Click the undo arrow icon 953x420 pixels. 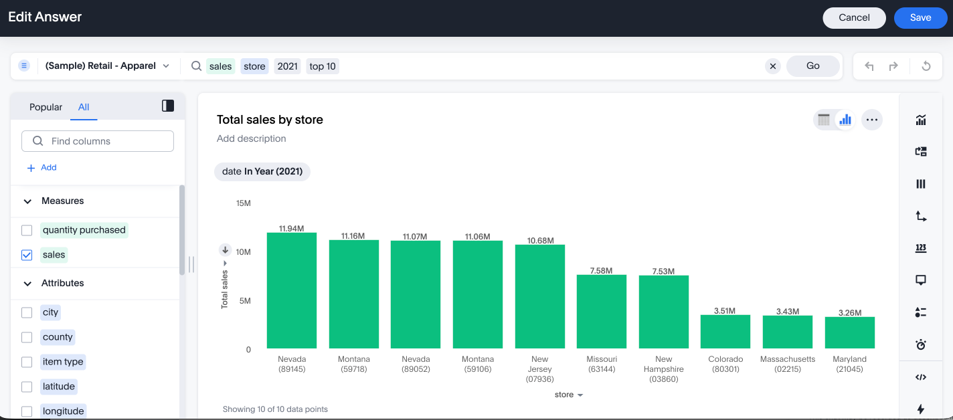click(x=869, y=66)
